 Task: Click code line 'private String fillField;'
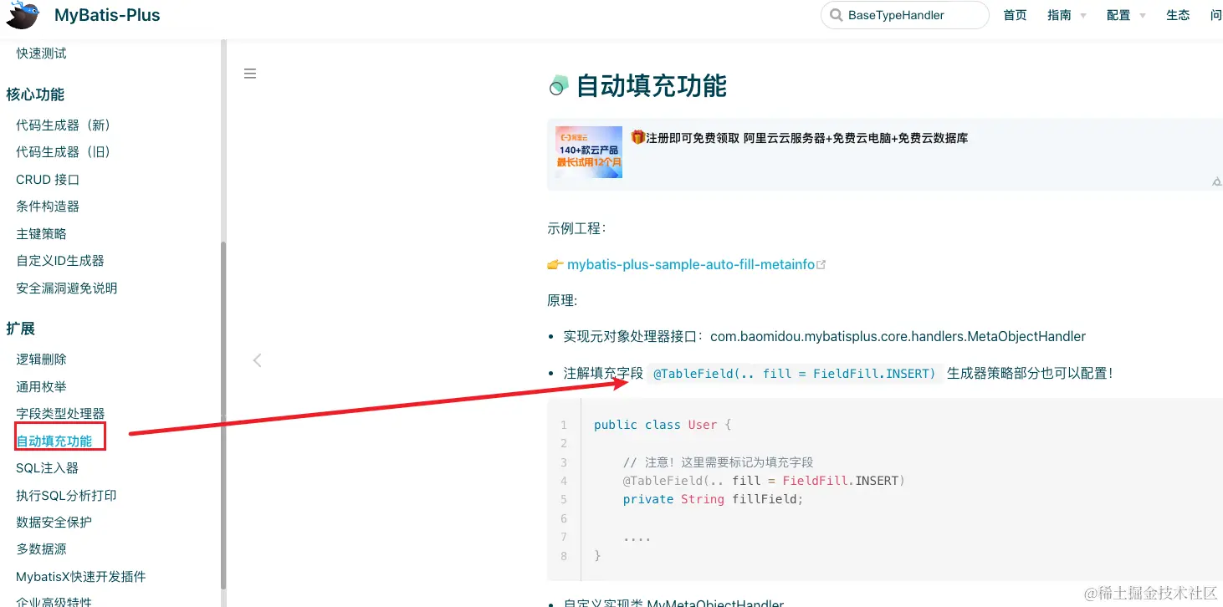pos(713,499)
